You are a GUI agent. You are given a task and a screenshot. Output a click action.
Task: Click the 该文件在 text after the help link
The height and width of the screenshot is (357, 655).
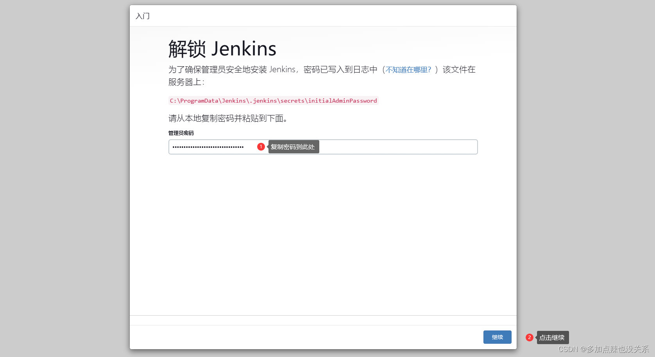coord(459,69)
